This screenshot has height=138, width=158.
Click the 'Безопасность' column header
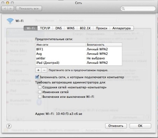click(x=104, y=45)
